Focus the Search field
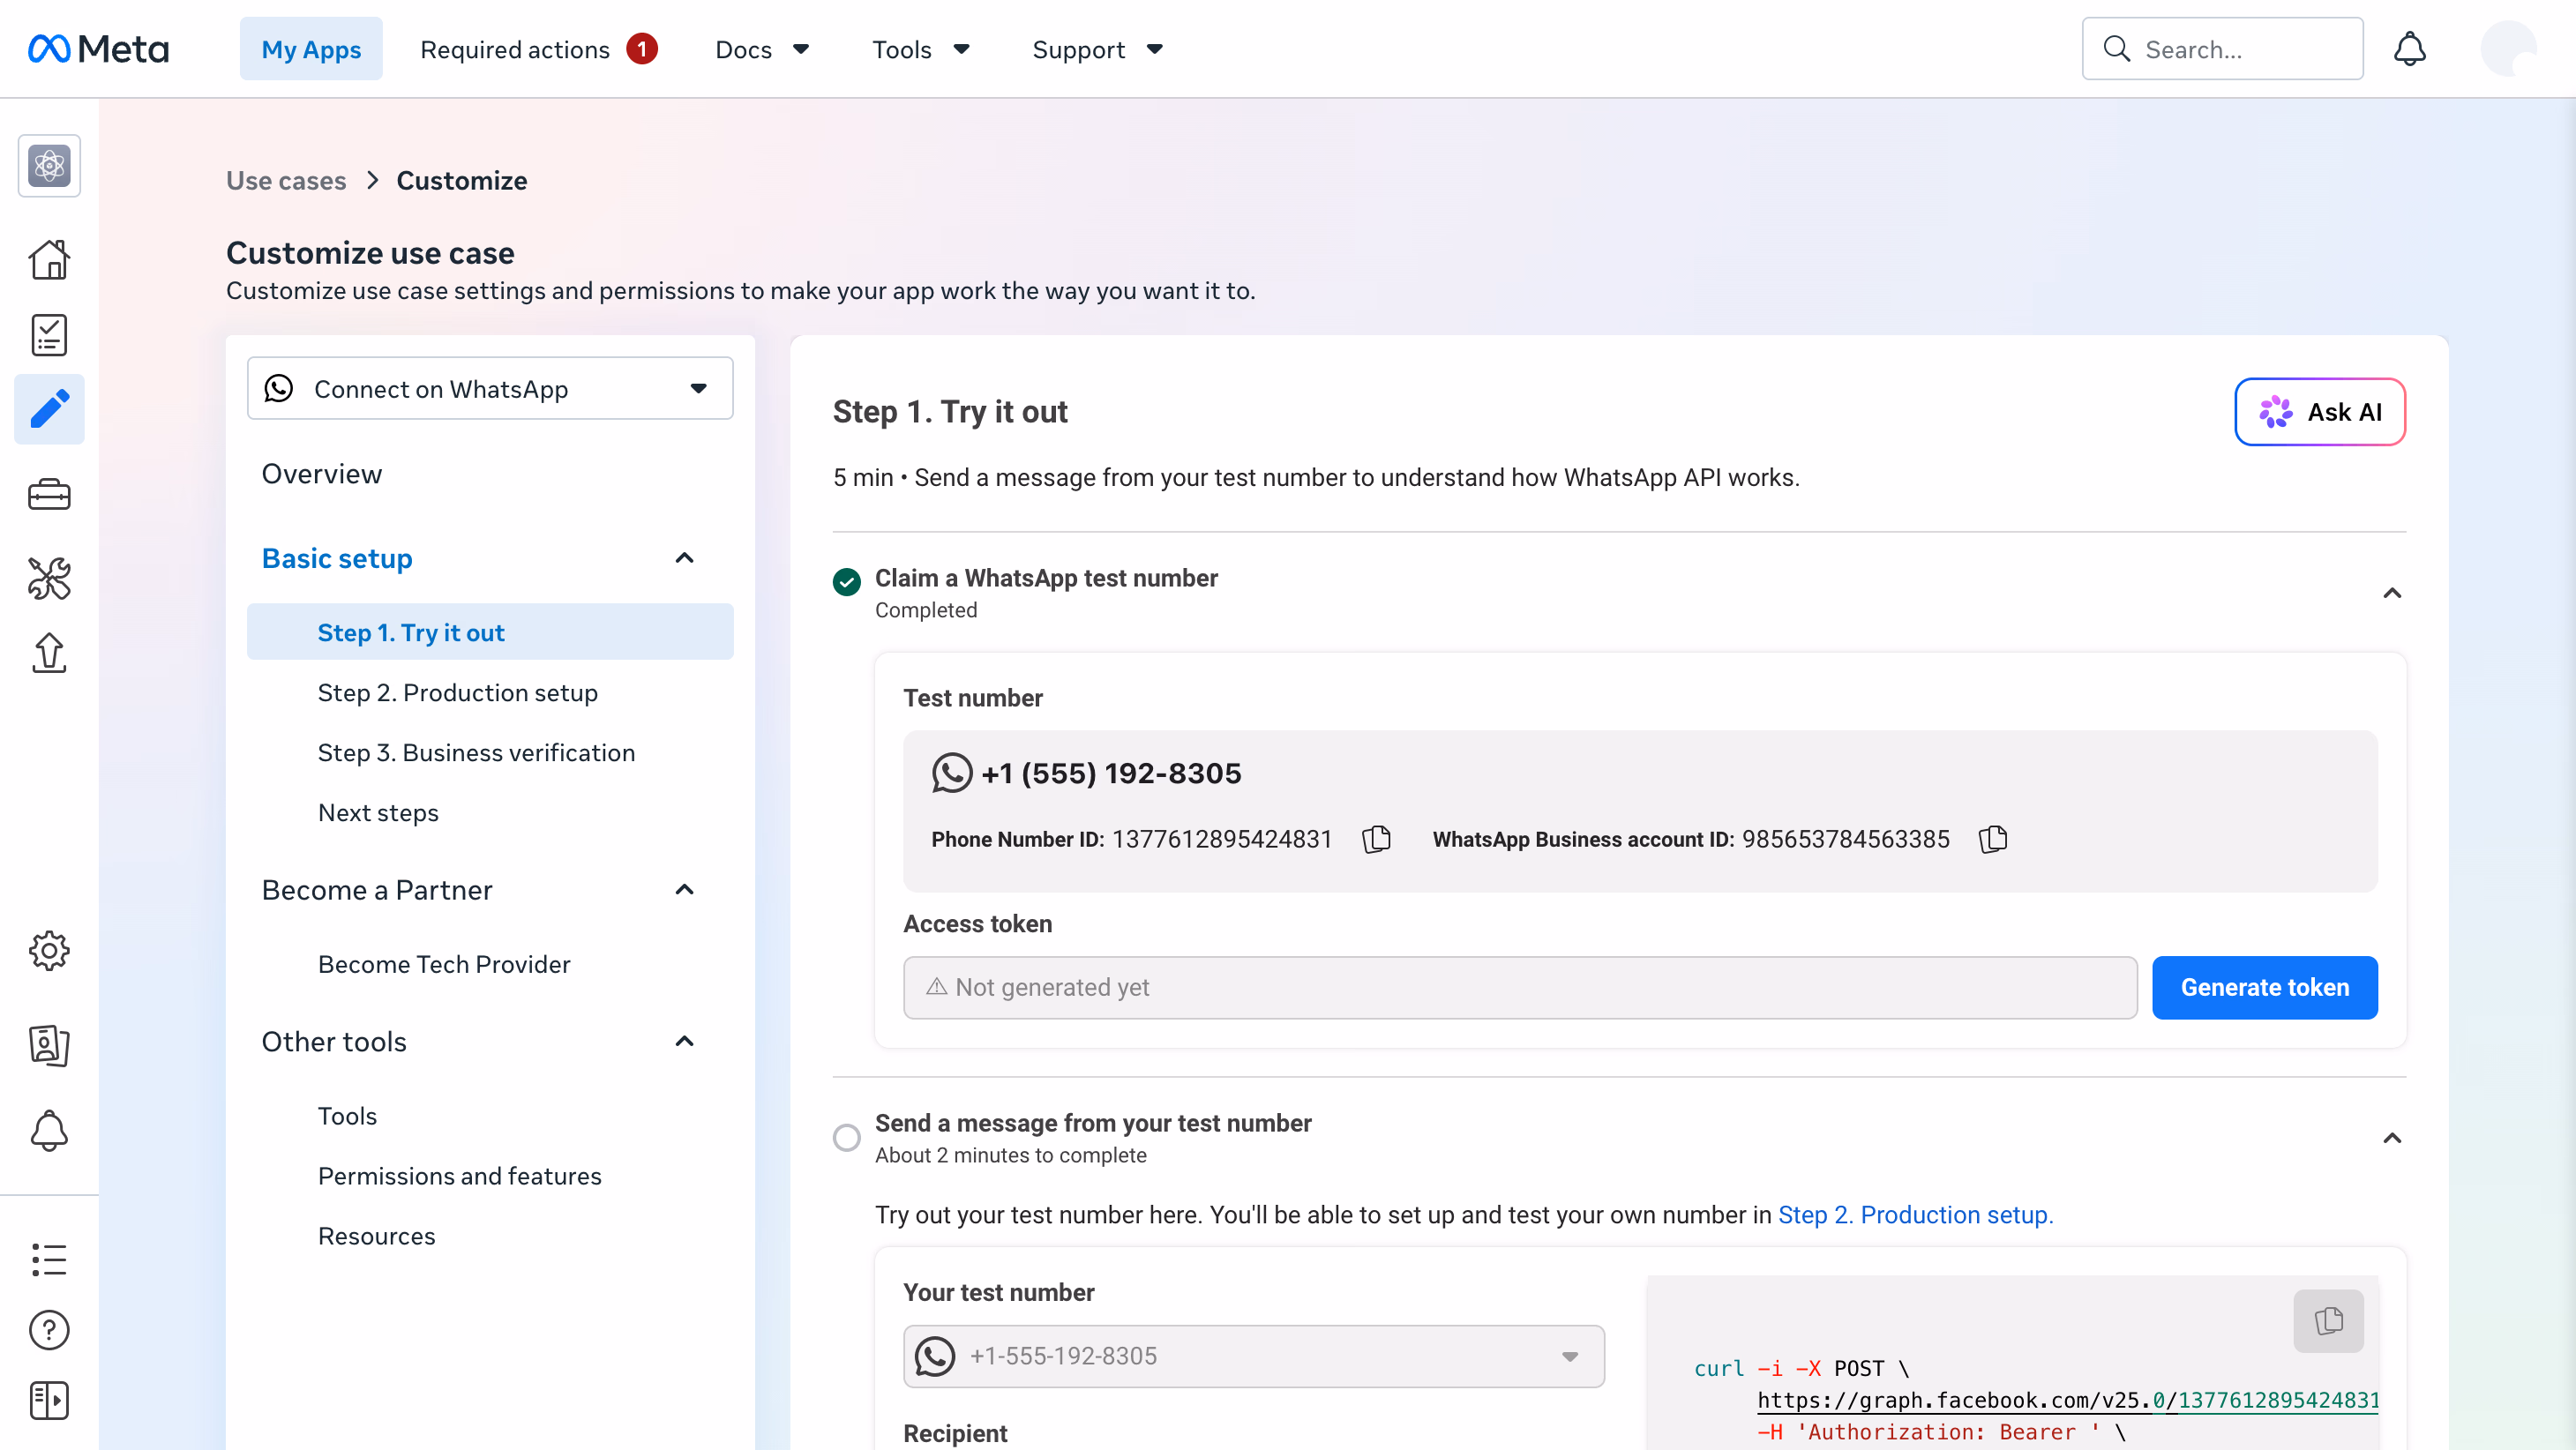 pos(2222,49)
